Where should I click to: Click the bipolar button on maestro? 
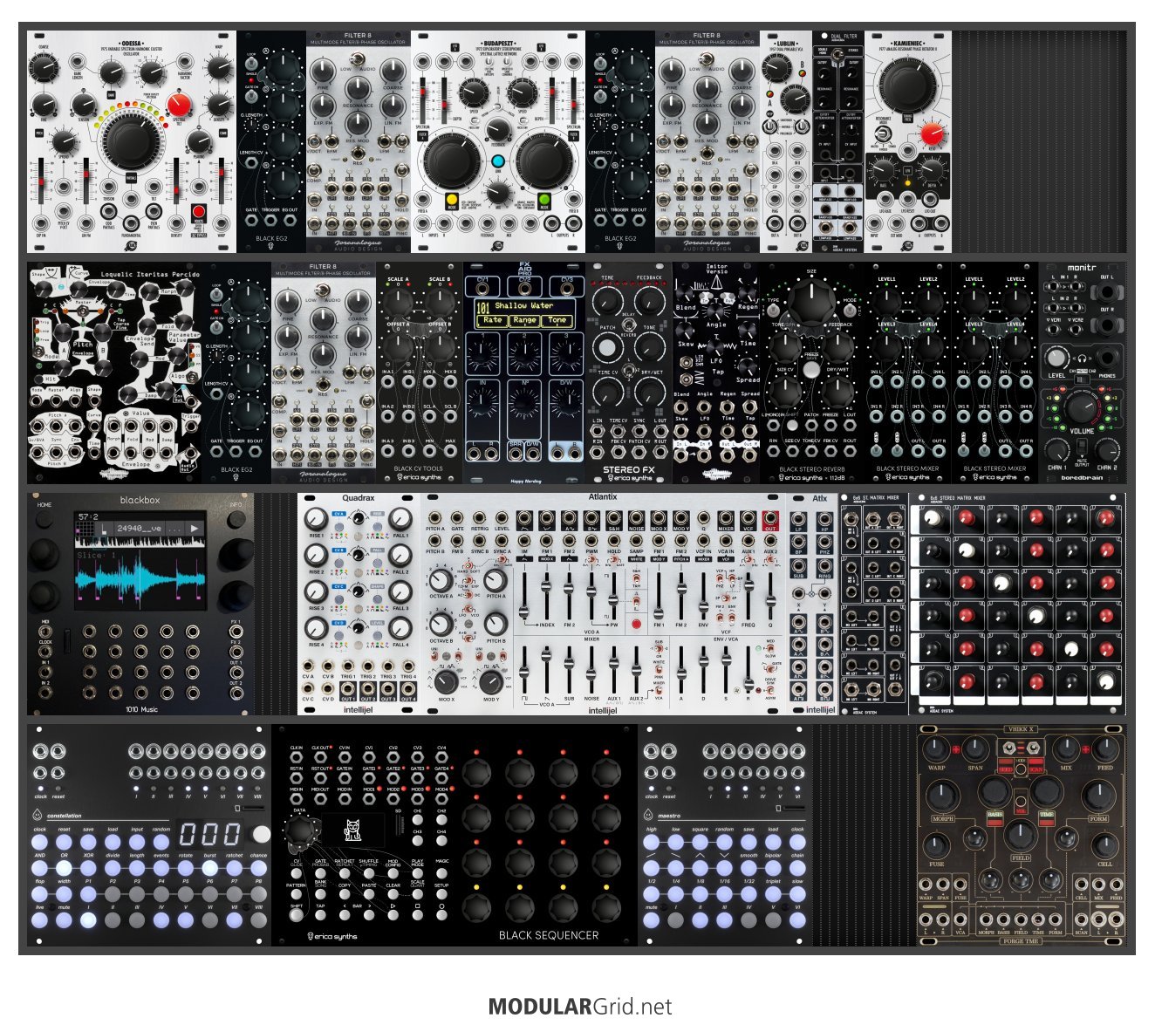click(773, 868)
